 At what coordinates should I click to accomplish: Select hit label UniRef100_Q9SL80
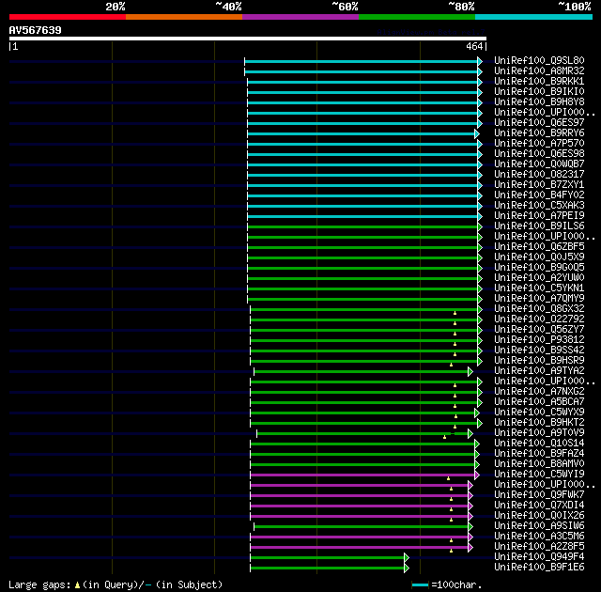point(539,60)
